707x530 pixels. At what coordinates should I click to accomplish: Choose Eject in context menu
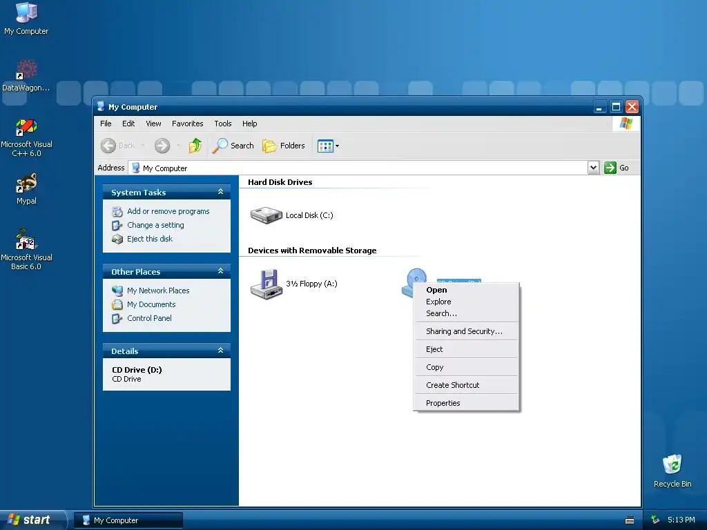pyautogui.click(x=466, y=349)
